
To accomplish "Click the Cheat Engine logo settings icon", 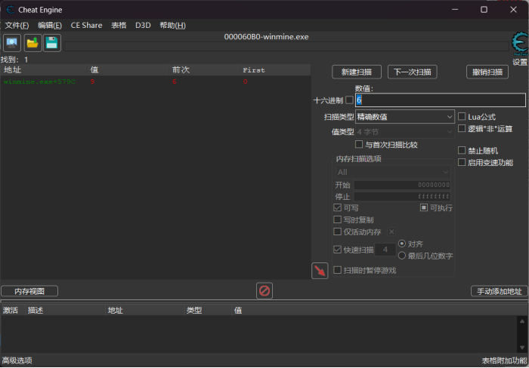I will 520,44.
